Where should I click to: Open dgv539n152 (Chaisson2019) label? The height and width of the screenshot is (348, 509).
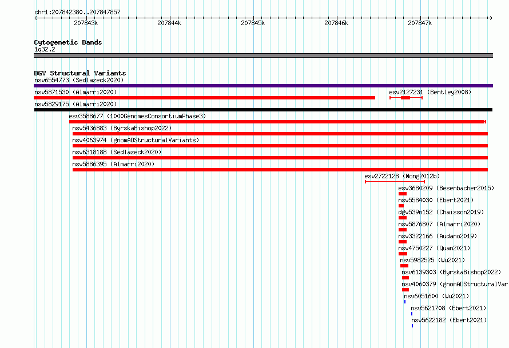point(441,212)
